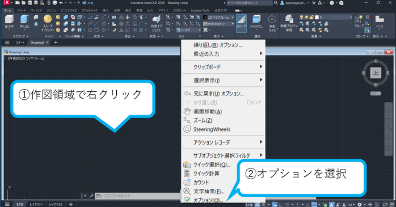Switch to レイアウト1 layout tab
Viewport: 396px width, 207px height.
[x=36, y=205]
